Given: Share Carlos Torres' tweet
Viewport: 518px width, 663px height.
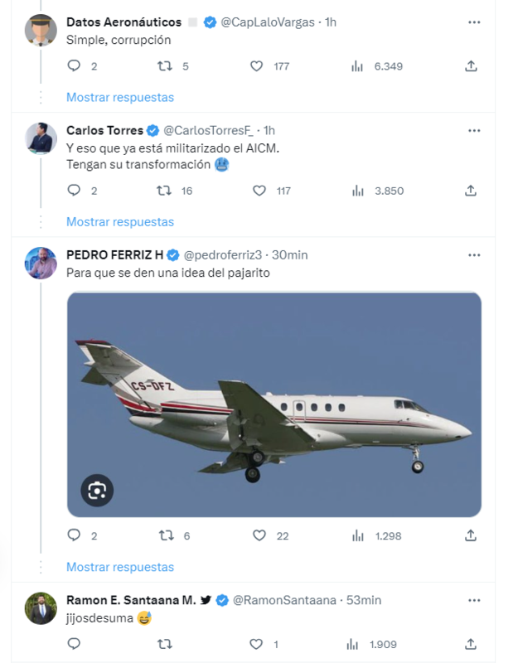Looking at the screenshot, I should click(x=471, y=191).
